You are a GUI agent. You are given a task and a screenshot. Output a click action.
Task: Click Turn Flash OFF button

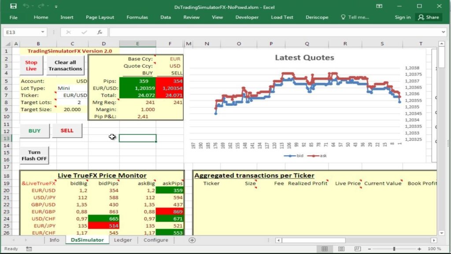coord(34,155)
